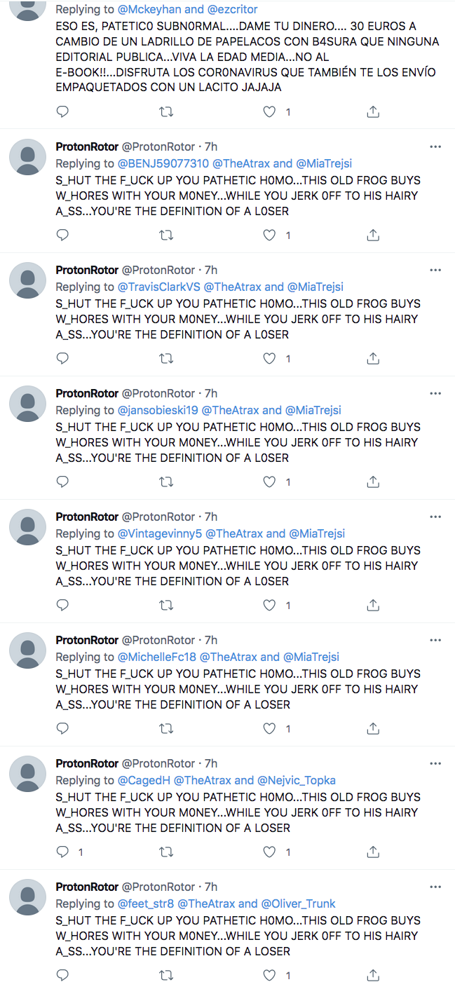Retweet the tweet replying to @TravisClarkVS
455x982 pixels.
point(166,359)
